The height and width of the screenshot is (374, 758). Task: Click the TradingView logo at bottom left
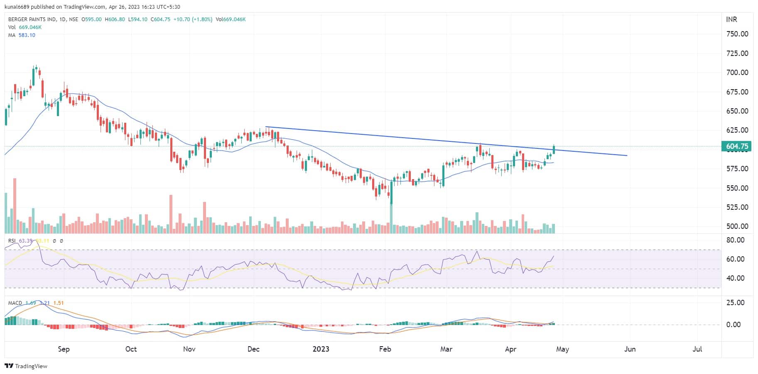tap(26, 366)
